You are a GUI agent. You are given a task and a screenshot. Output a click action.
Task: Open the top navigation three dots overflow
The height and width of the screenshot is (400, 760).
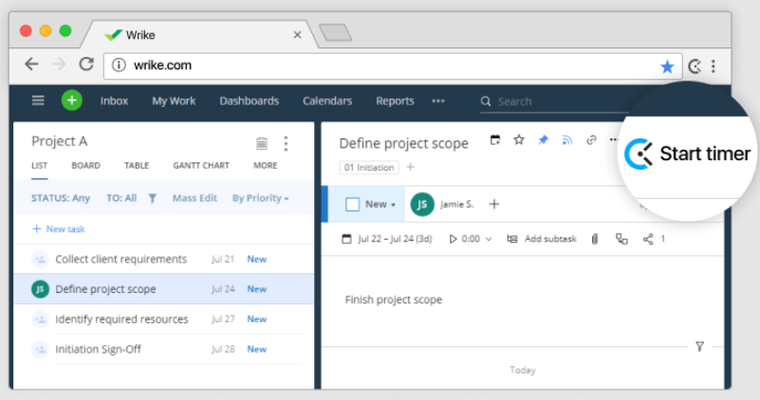(x=438, y=100)
